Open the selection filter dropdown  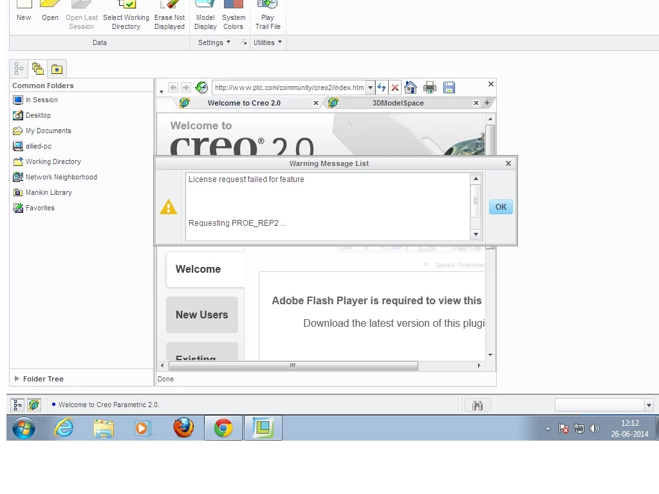(x=649, y=405)
